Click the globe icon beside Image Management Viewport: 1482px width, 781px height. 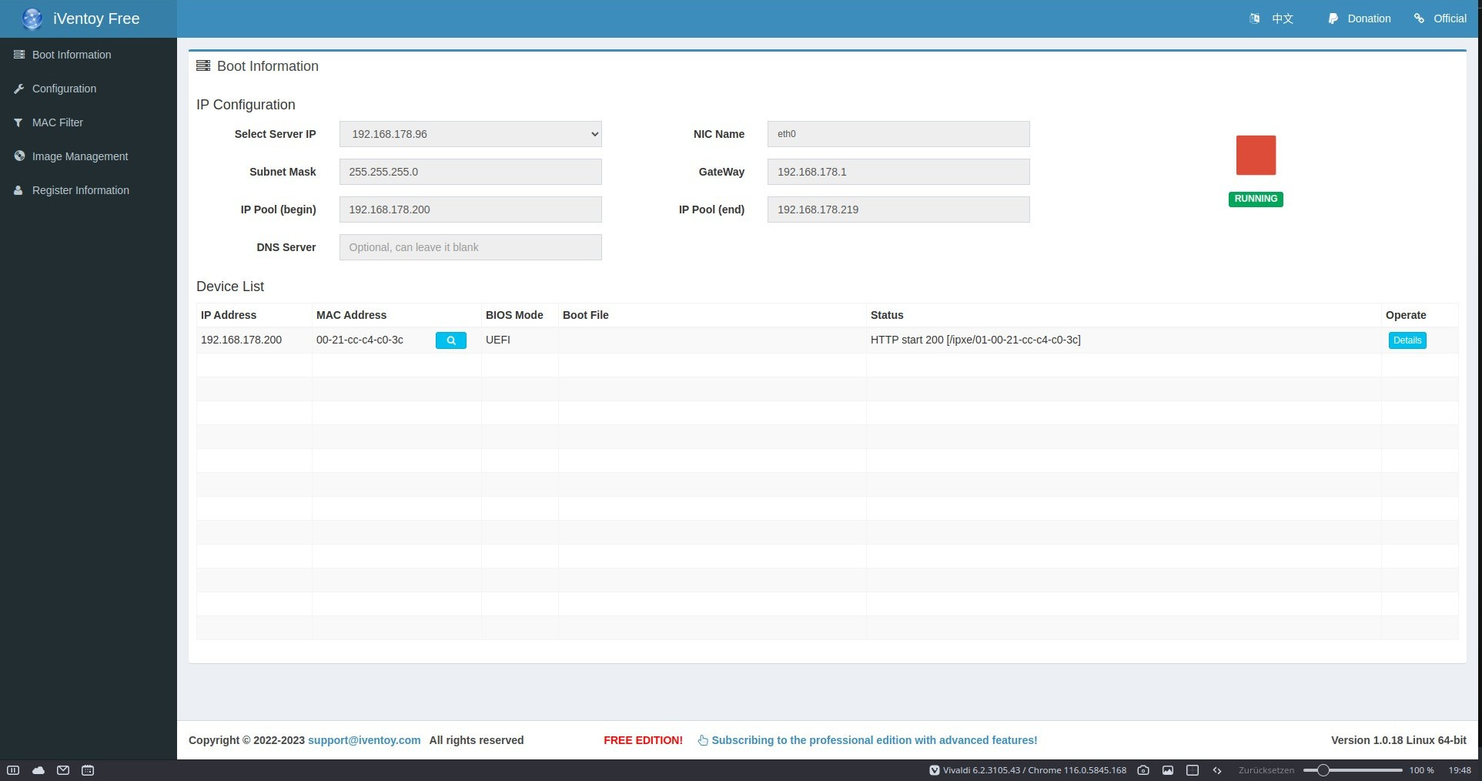(x=19, y=156)
